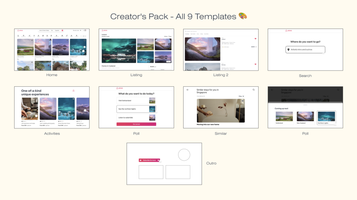Click the Airbnb logo in the Listing template
The image size is (357, 200).
104,30
